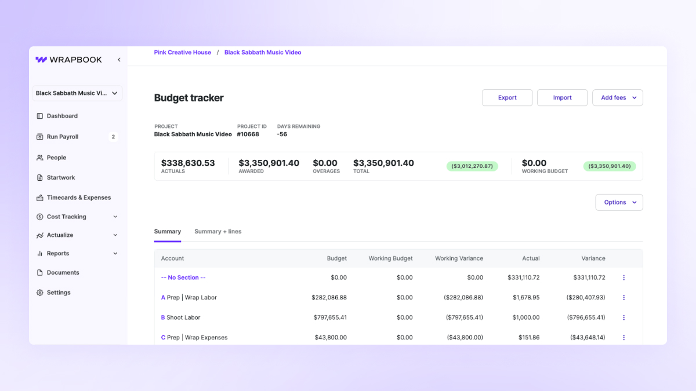The width and height of the screenshot is (696, 391).
Task: Expand the Reports submenu chevron
Action: (x=115, y=254)
